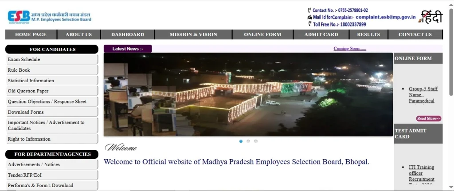This screenshot has height=191, width=454.
Task: Click the Read More button
Action: (429, 118)
